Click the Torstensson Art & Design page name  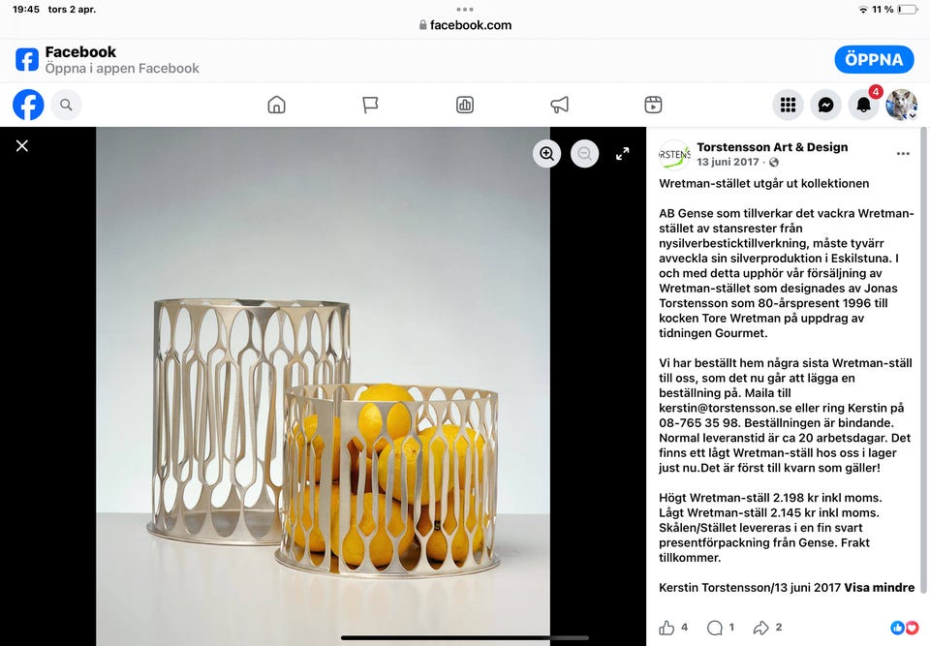[772, 146]
